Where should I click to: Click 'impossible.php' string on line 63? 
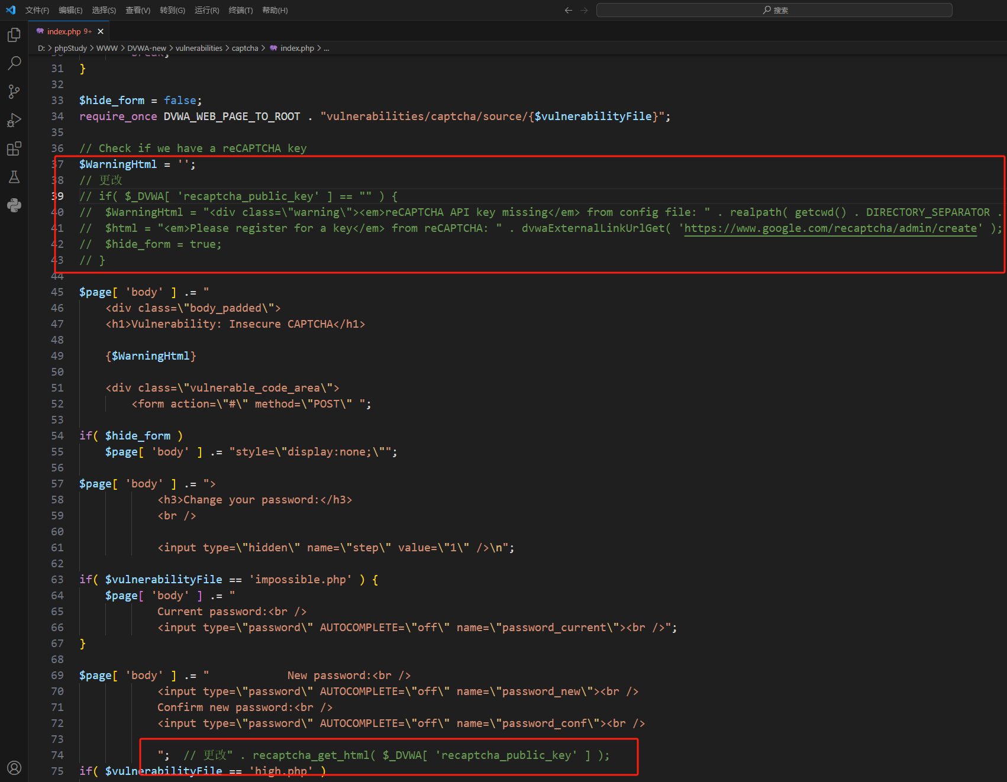301,580
